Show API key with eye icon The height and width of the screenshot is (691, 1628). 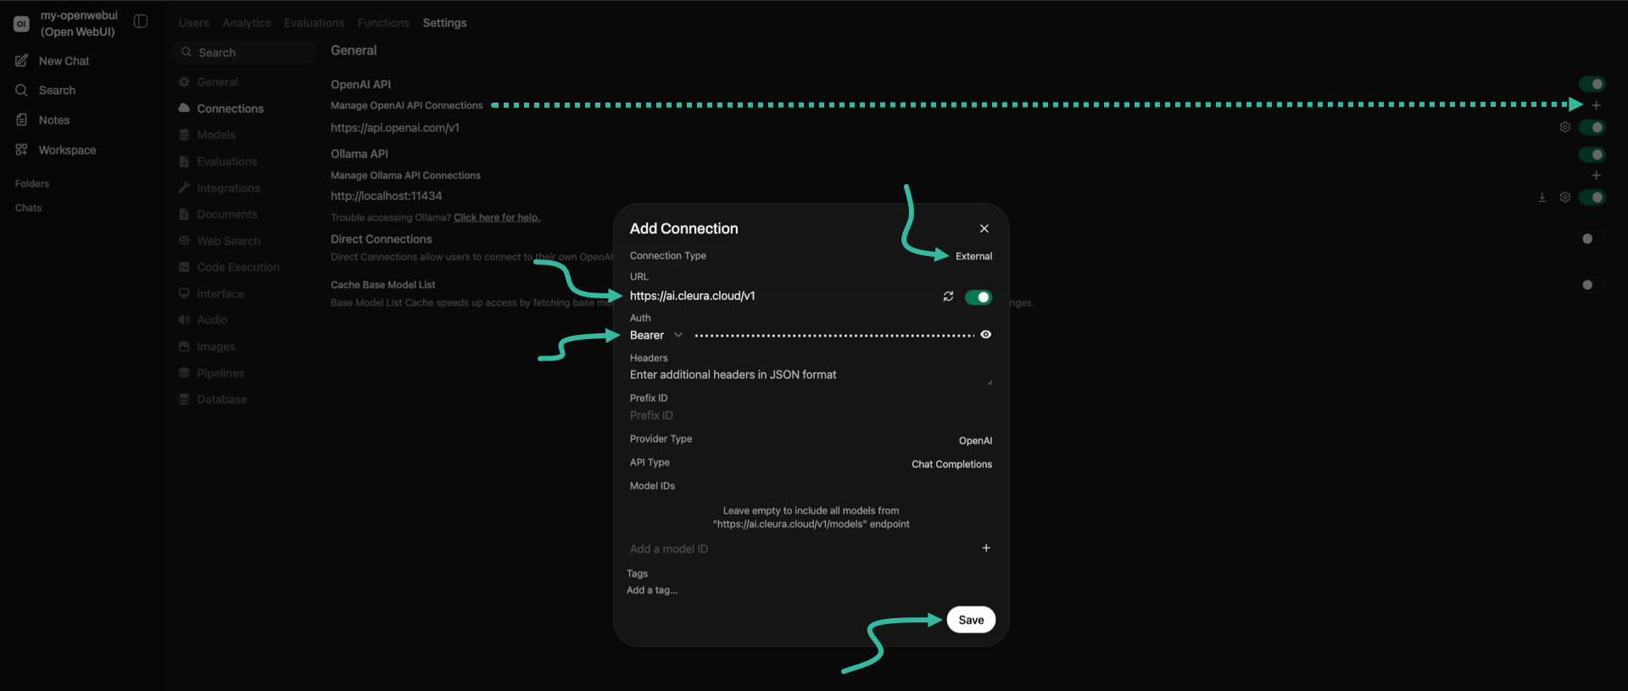(x=986, y=334)
